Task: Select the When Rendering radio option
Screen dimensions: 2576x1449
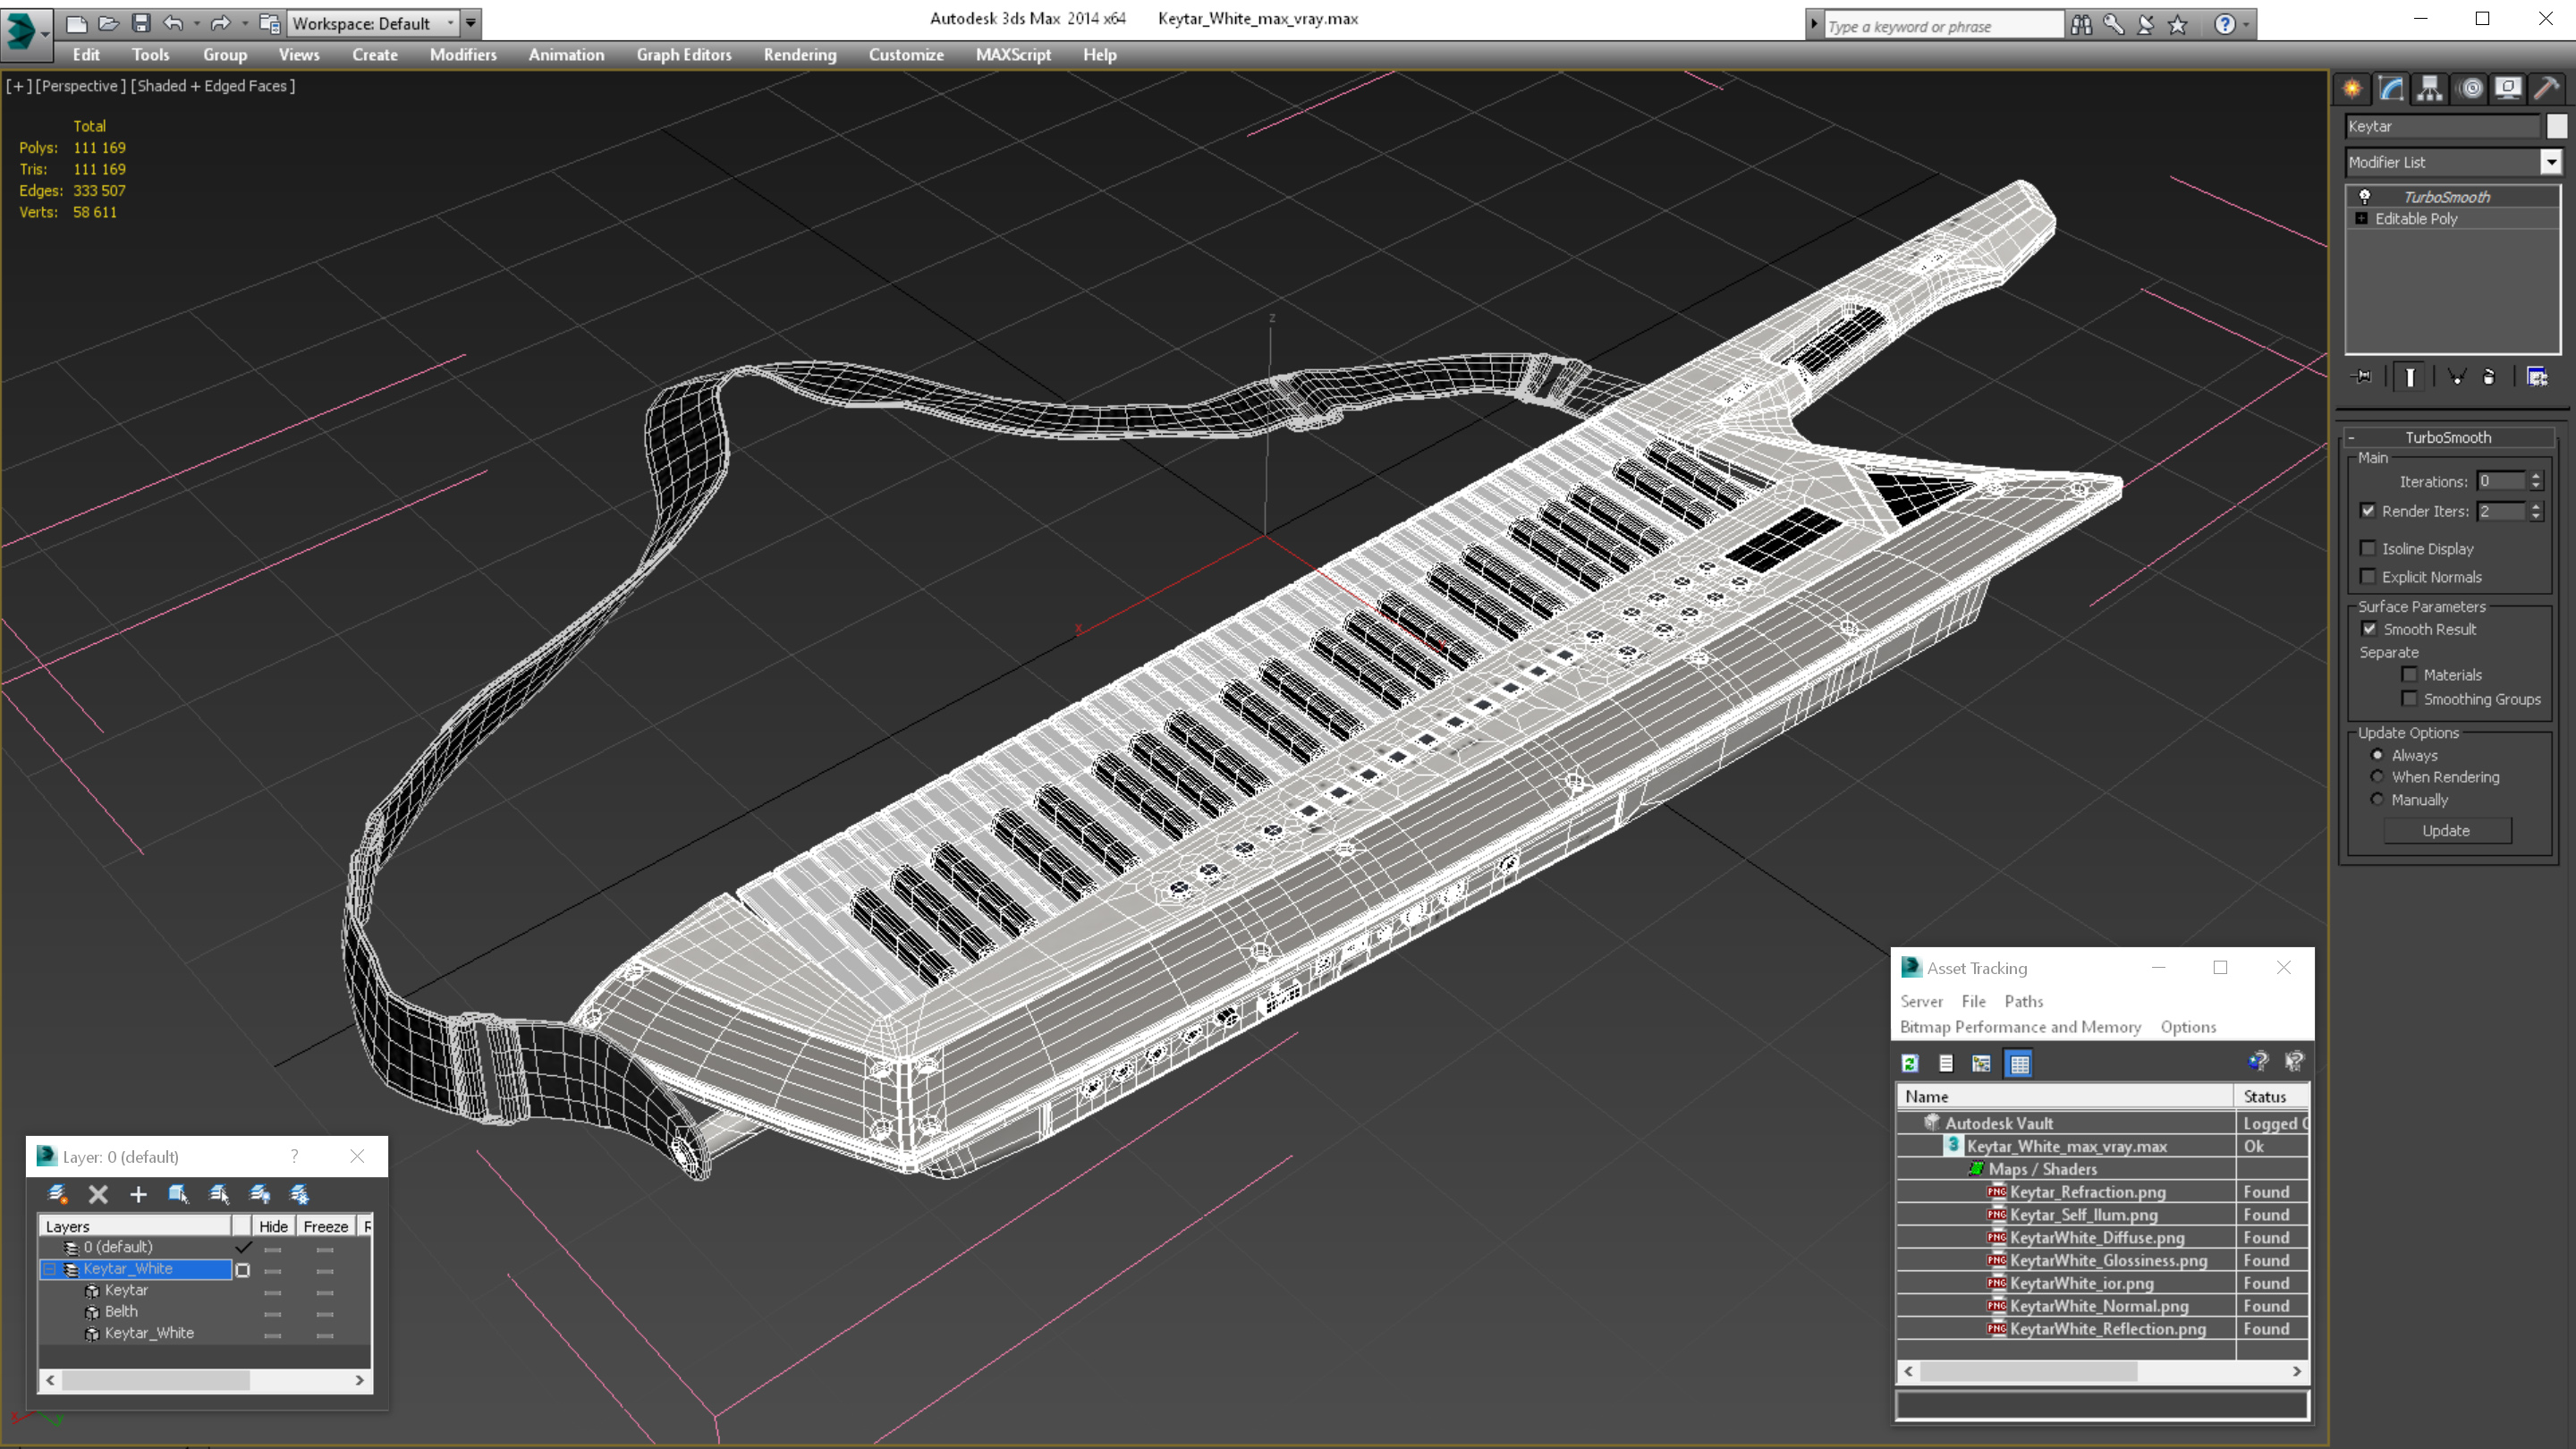Action: (x=2377, y=777)
